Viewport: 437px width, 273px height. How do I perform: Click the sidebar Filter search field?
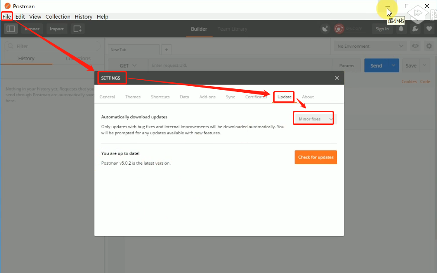[x=52, y=46]
